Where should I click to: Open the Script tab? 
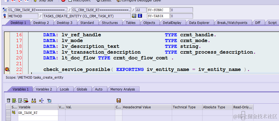click(272, 23)
